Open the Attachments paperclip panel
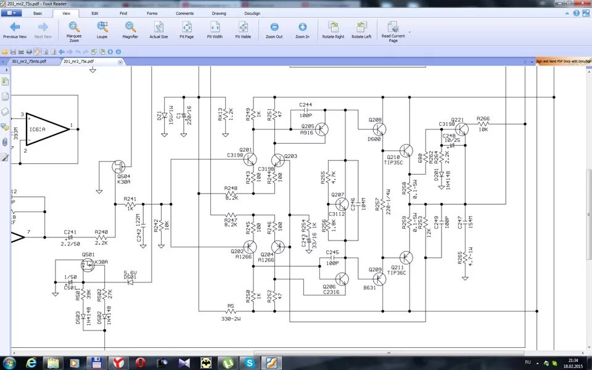The width and height of the screenshot is (592, 370). click(x=5, y=142)
